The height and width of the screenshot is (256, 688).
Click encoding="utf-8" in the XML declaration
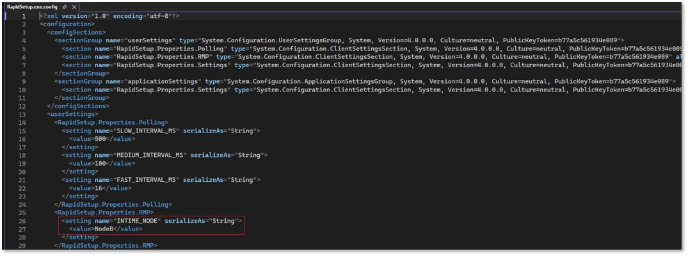click(143, 16)
